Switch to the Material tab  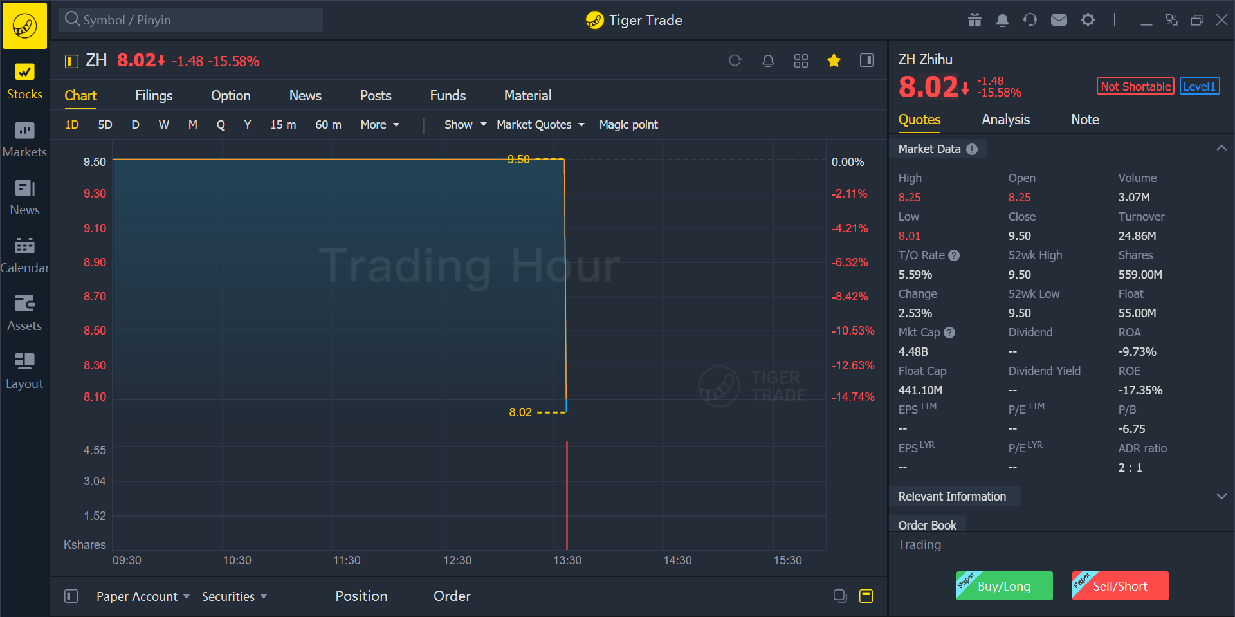527,96
